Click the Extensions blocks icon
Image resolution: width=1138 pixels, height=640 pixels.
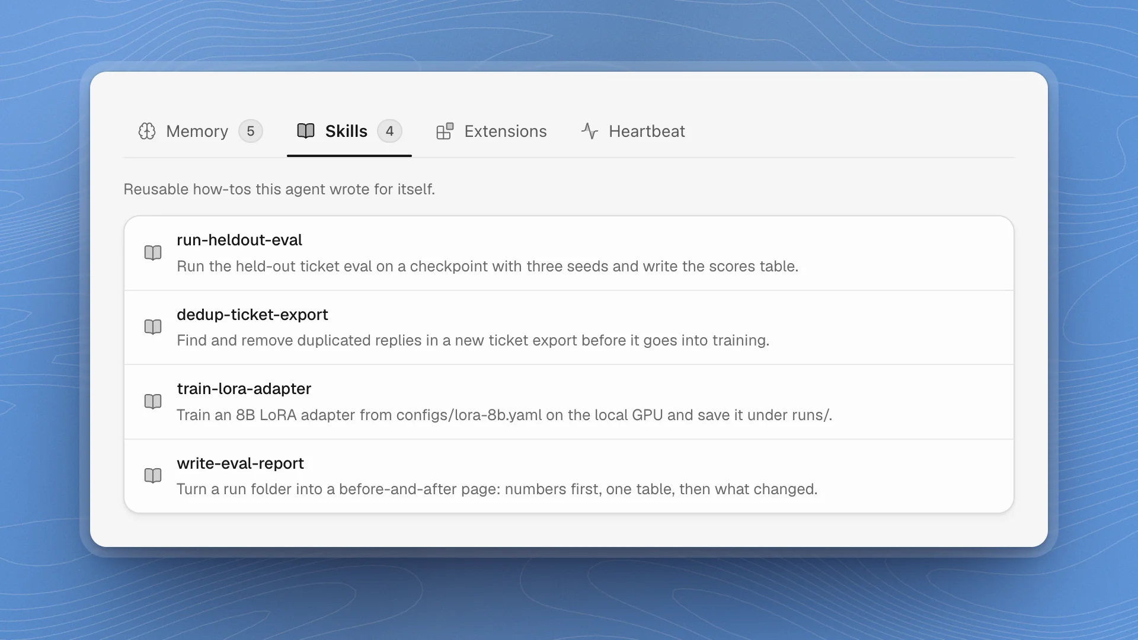445,131
